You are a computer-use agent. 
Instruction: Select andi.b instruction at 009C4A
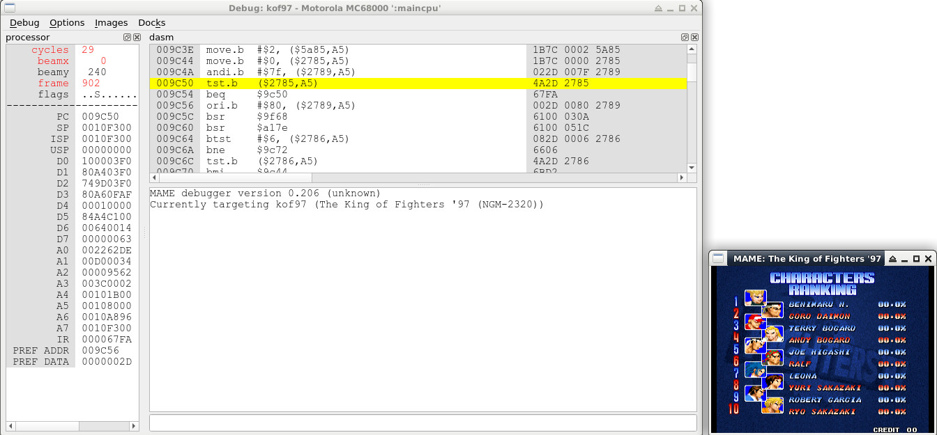tap(418, 72)
